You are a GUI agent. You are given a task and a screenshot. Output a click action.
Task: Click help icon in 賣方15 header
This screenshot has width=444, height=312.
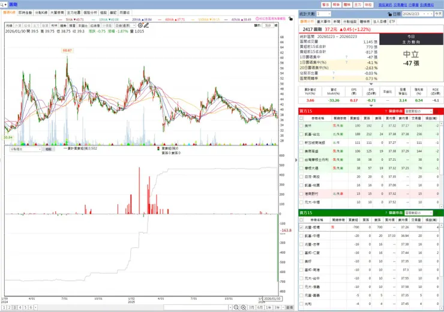tap(386, 212)
